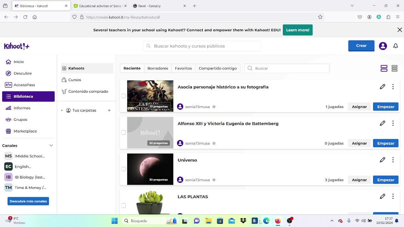Switch to the Borradores tab

[158, 68]
